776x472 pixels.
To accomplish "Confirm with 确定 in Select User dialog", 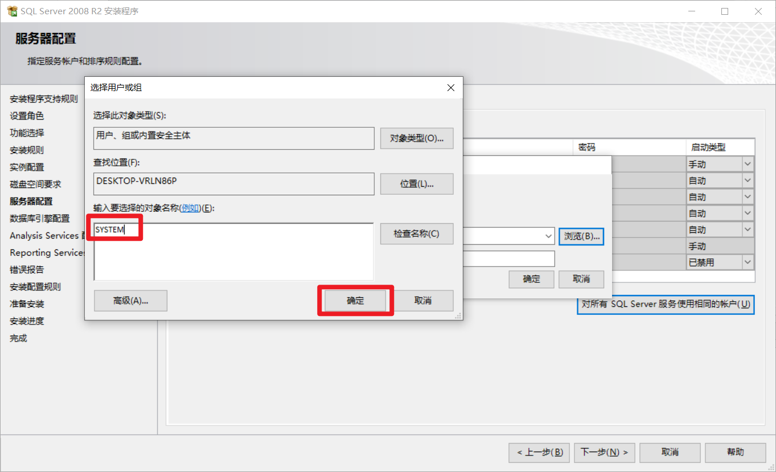I will [x=355, y=301].
